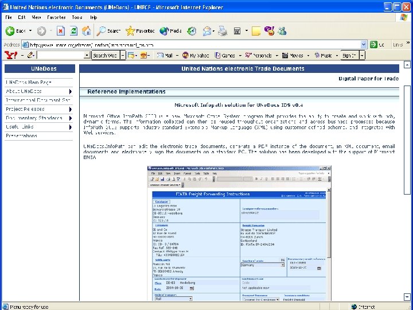This screenshot has width=413, height=310.
Task: Open Favorites star icon
Action: 130,31
